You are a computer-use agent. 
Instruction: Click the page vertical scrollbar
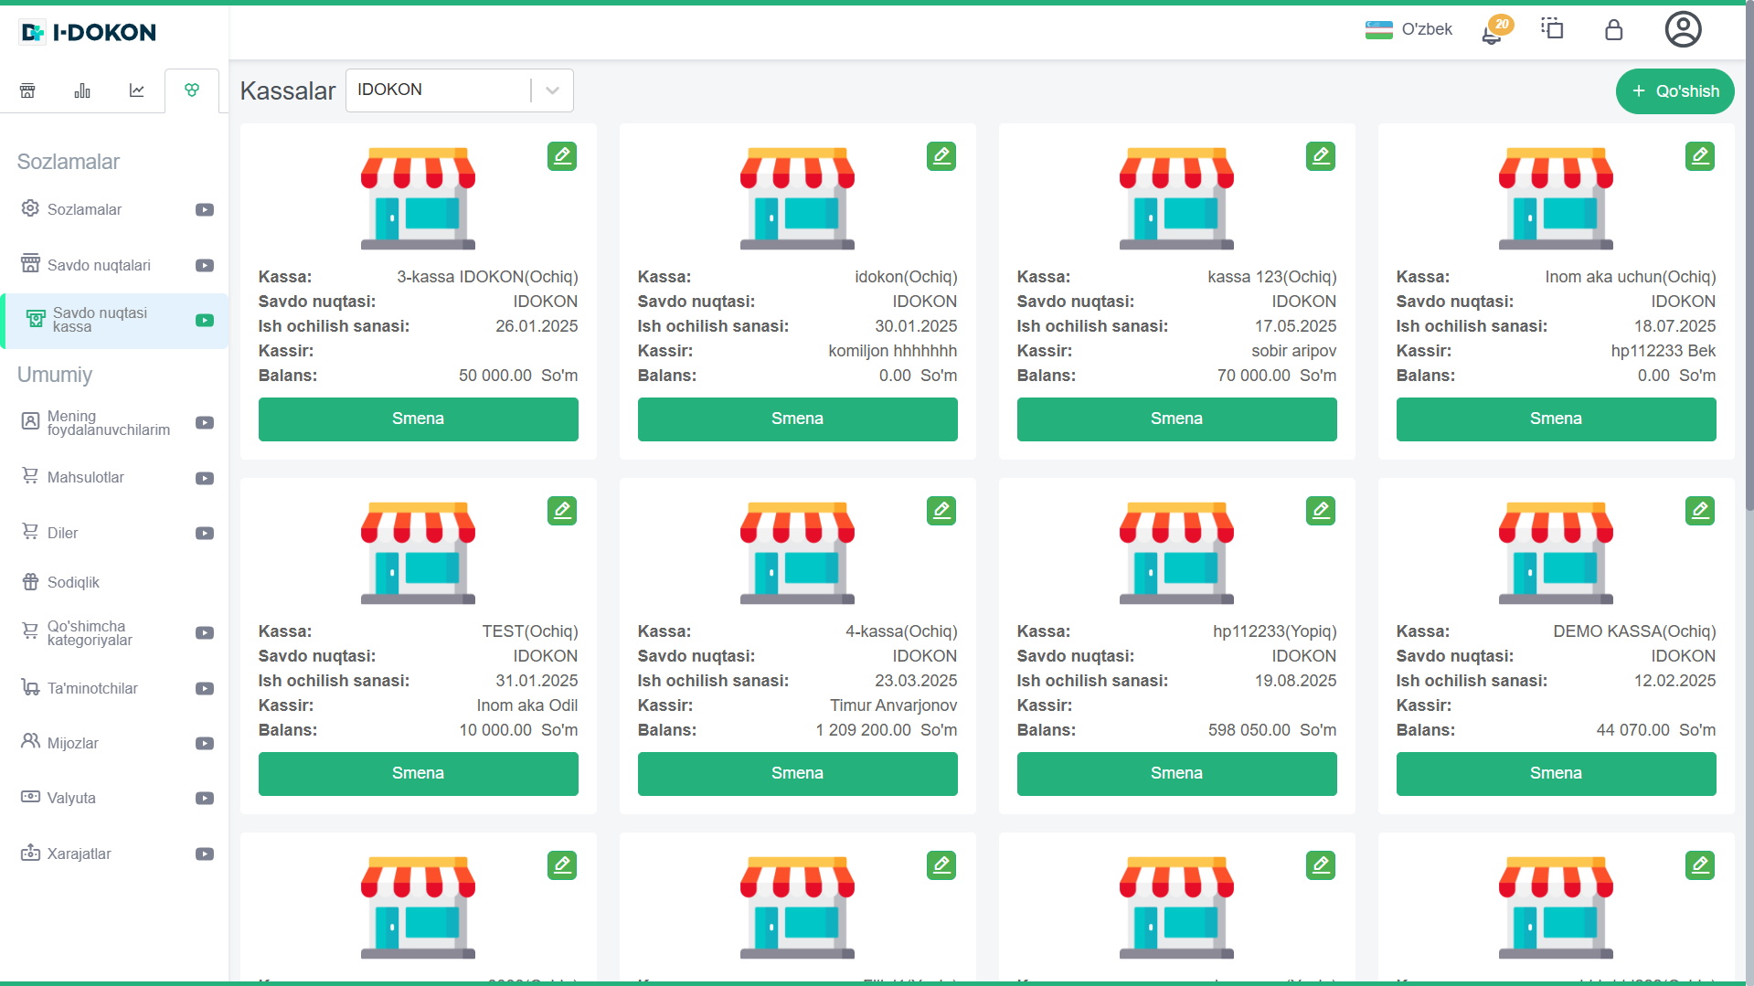coord(1748,274)
